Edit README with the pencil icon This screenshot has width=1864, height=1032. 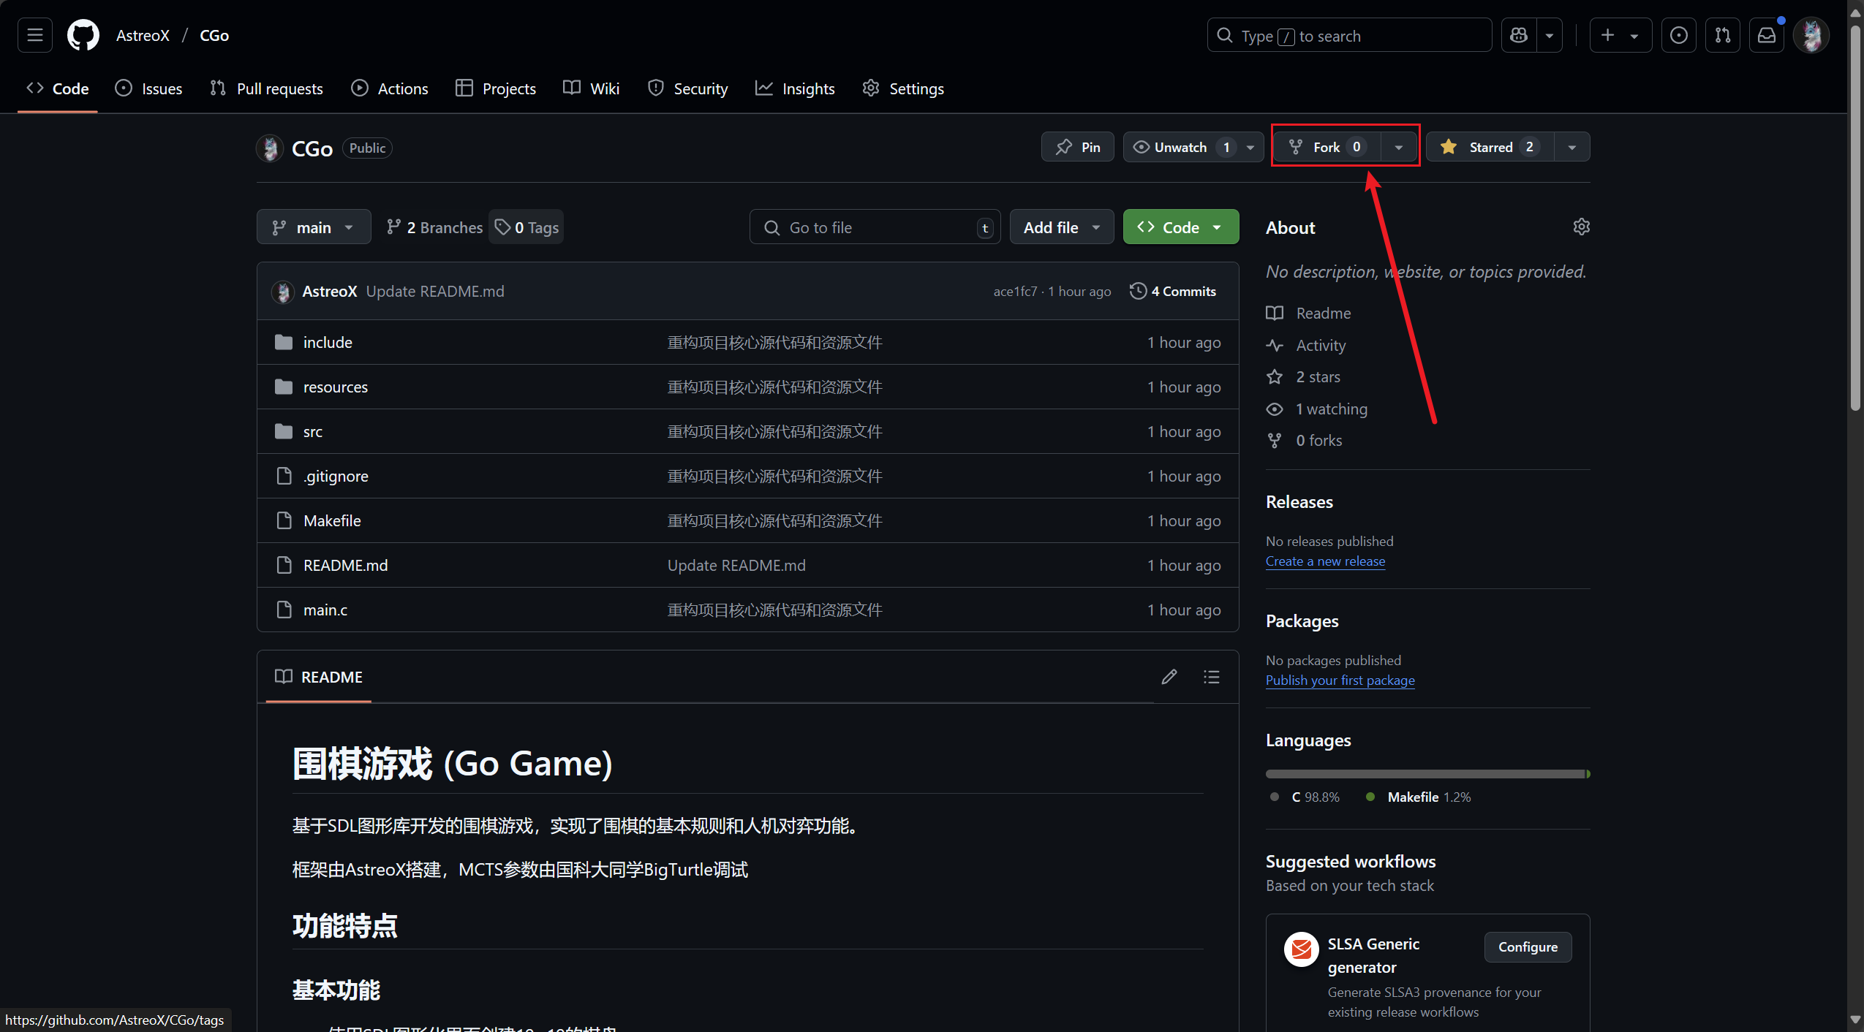1169,677
